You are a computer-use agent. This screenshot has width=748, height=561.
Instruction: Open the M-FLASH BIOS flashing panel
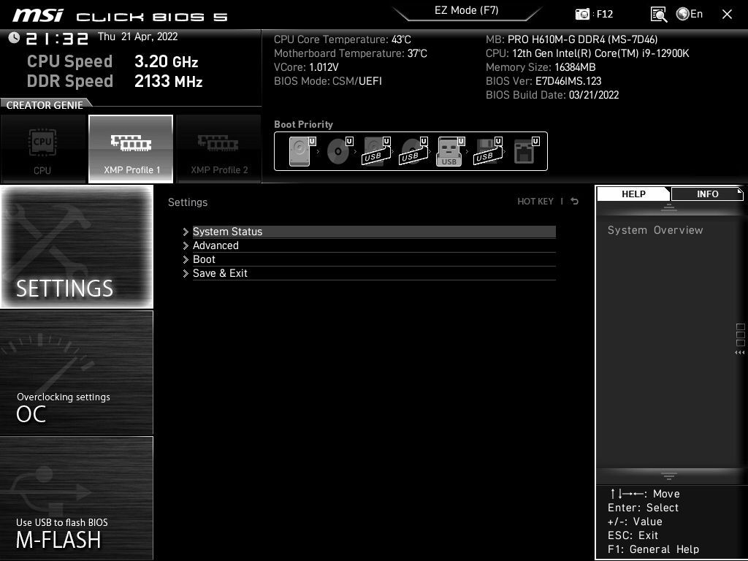pos(77,498)
